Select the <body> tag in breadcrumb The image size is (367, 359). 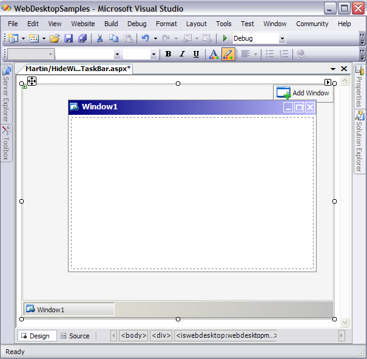(133, 335)
